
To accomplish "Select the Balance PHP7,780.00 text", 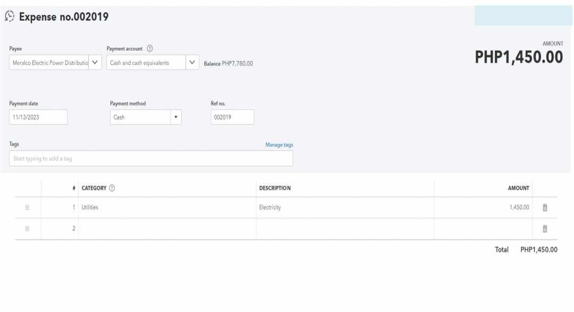I will pyautogui.click(x=229, y=63).
